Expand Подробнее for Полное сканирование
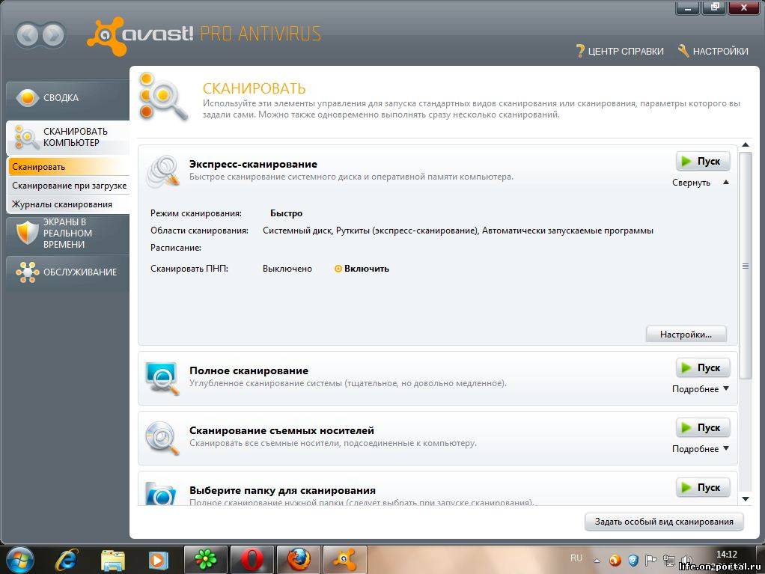 tap(701, 388)
